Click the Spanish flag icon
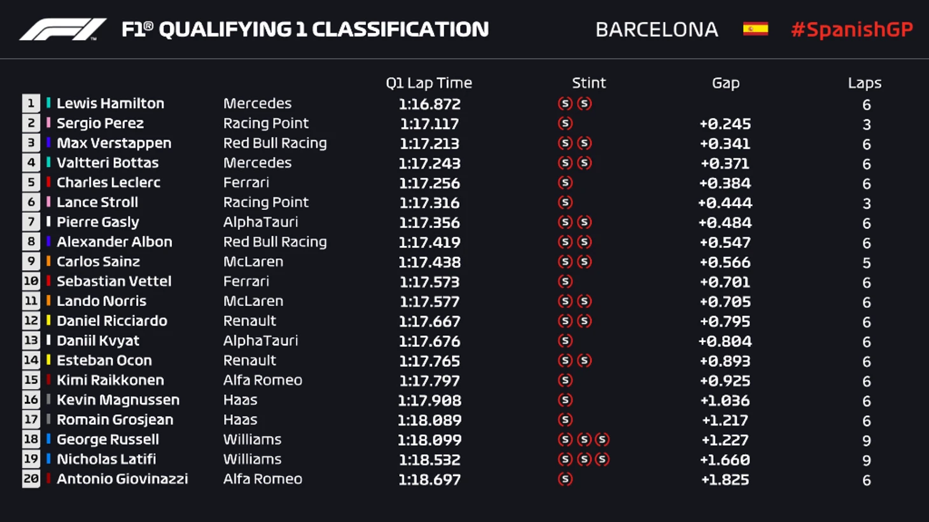The image size is (929, 522). pyautogui.click(x=755, y=29)
